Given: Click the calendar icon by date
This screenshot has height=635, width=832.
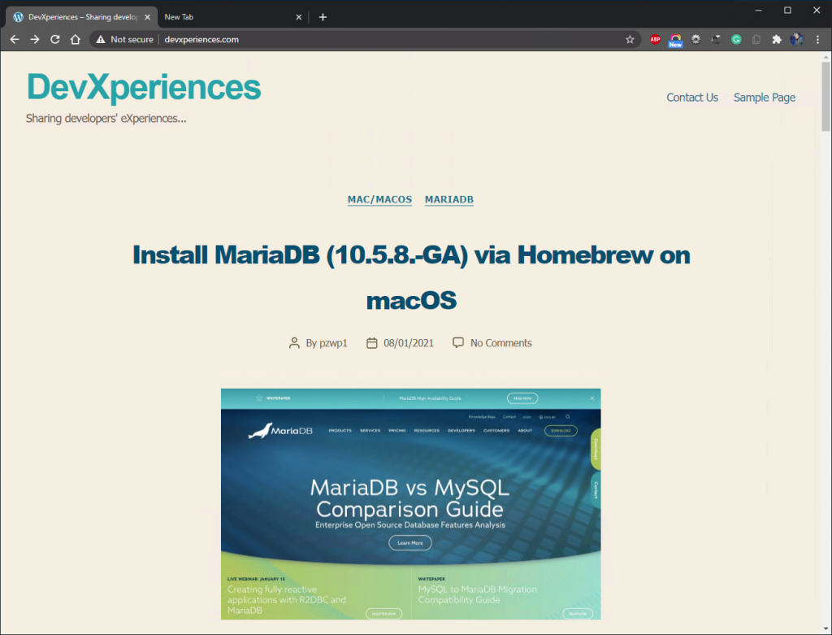Looking at the screenshot, I should 372,343.
